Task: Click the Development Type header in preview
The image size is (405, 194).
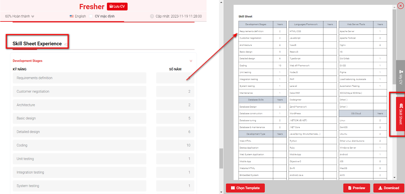Action: coord(256,134)
